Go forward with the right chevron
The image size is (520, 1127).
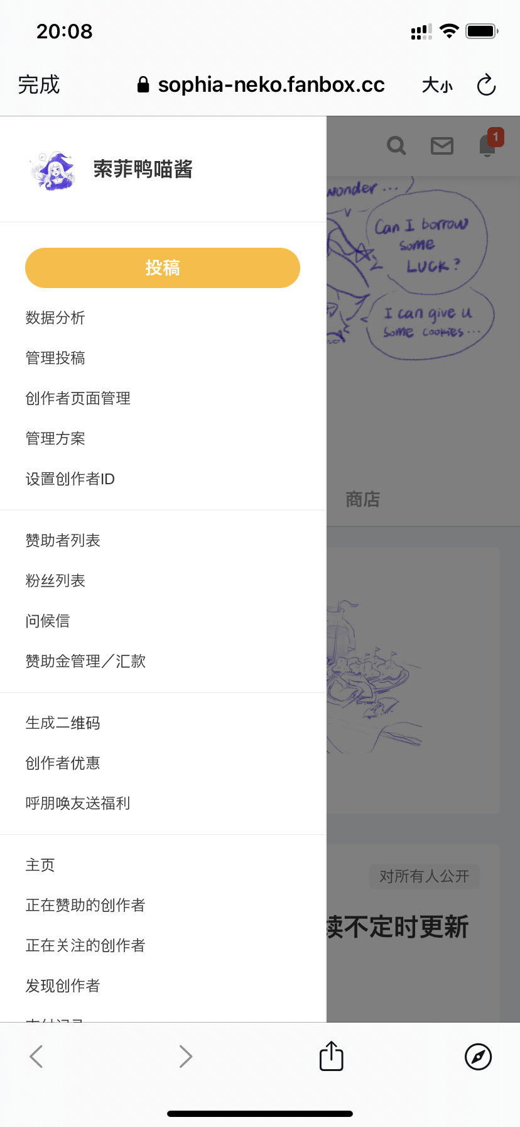[x=185, y=1057]
